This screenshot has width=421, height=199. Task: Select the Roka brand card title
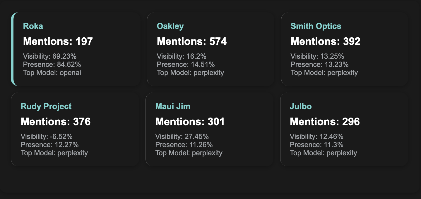(33, 26)
